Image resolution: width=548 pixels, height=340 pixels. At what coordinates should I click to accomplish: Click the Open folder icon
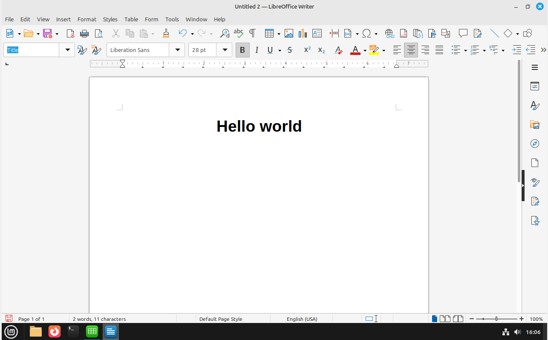(x=29, y=33)
